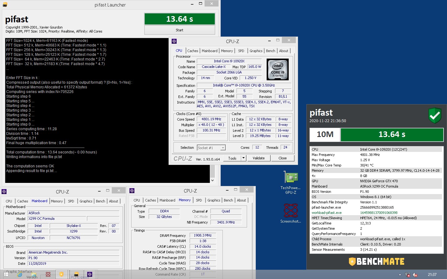Click the Close button at the CPU-Z bottom

(282, 158)
